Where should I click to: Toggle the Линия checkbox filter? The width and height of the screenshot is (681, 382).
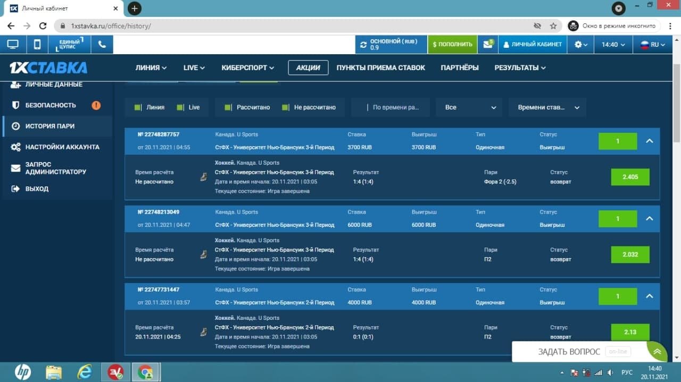coord(138,107)
